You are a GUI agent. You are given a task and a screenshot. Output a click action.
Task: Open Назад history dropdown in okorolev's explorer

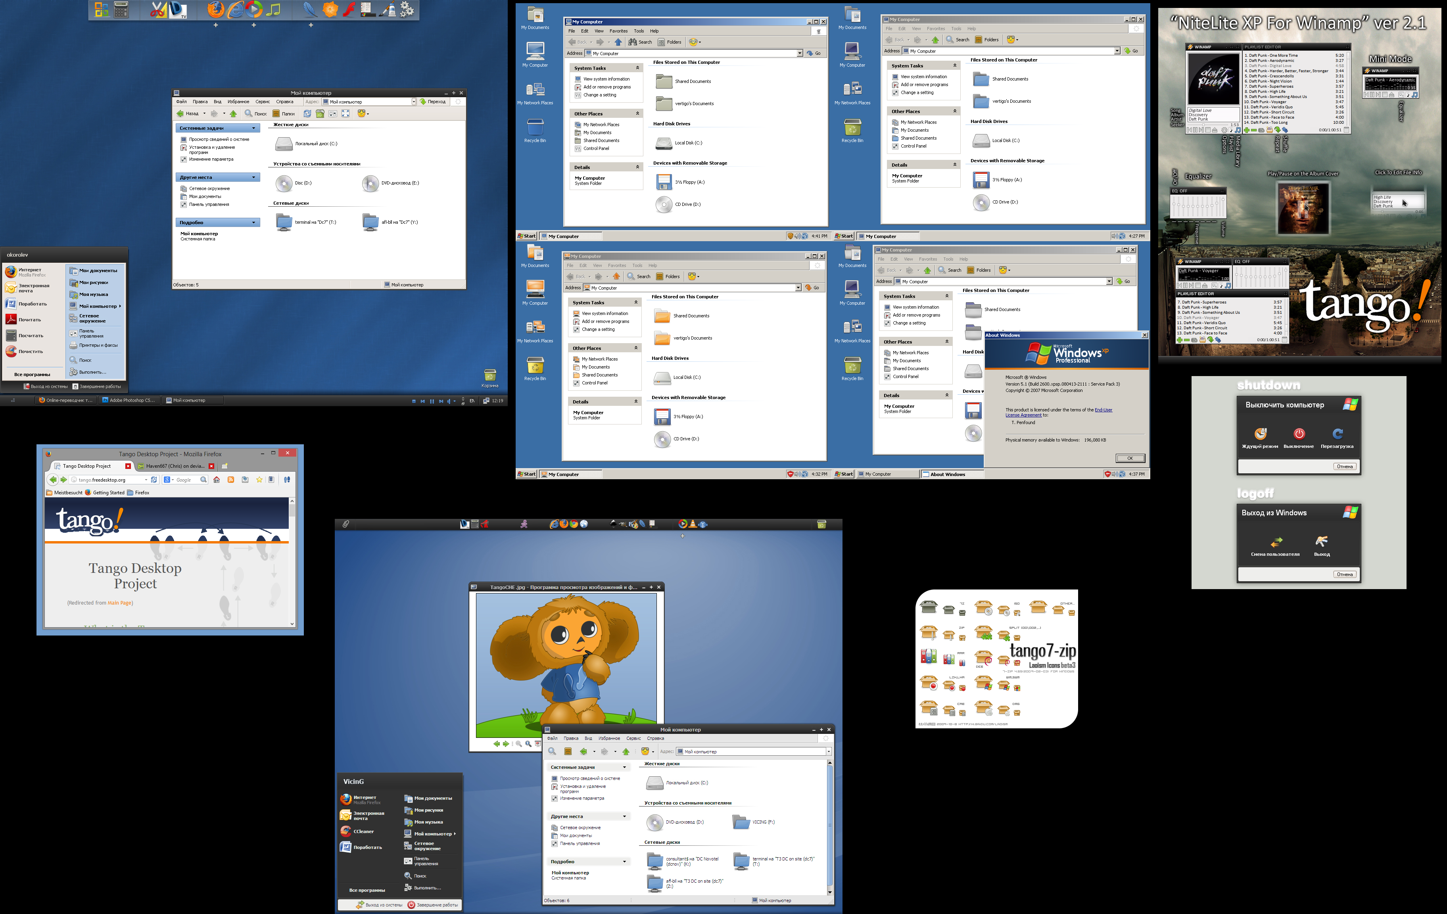click(204, 113)
